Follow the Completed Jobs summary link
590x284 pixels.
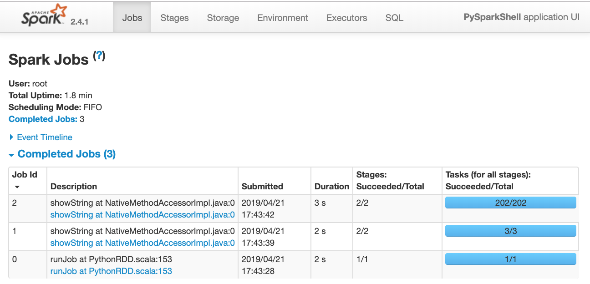43,119
